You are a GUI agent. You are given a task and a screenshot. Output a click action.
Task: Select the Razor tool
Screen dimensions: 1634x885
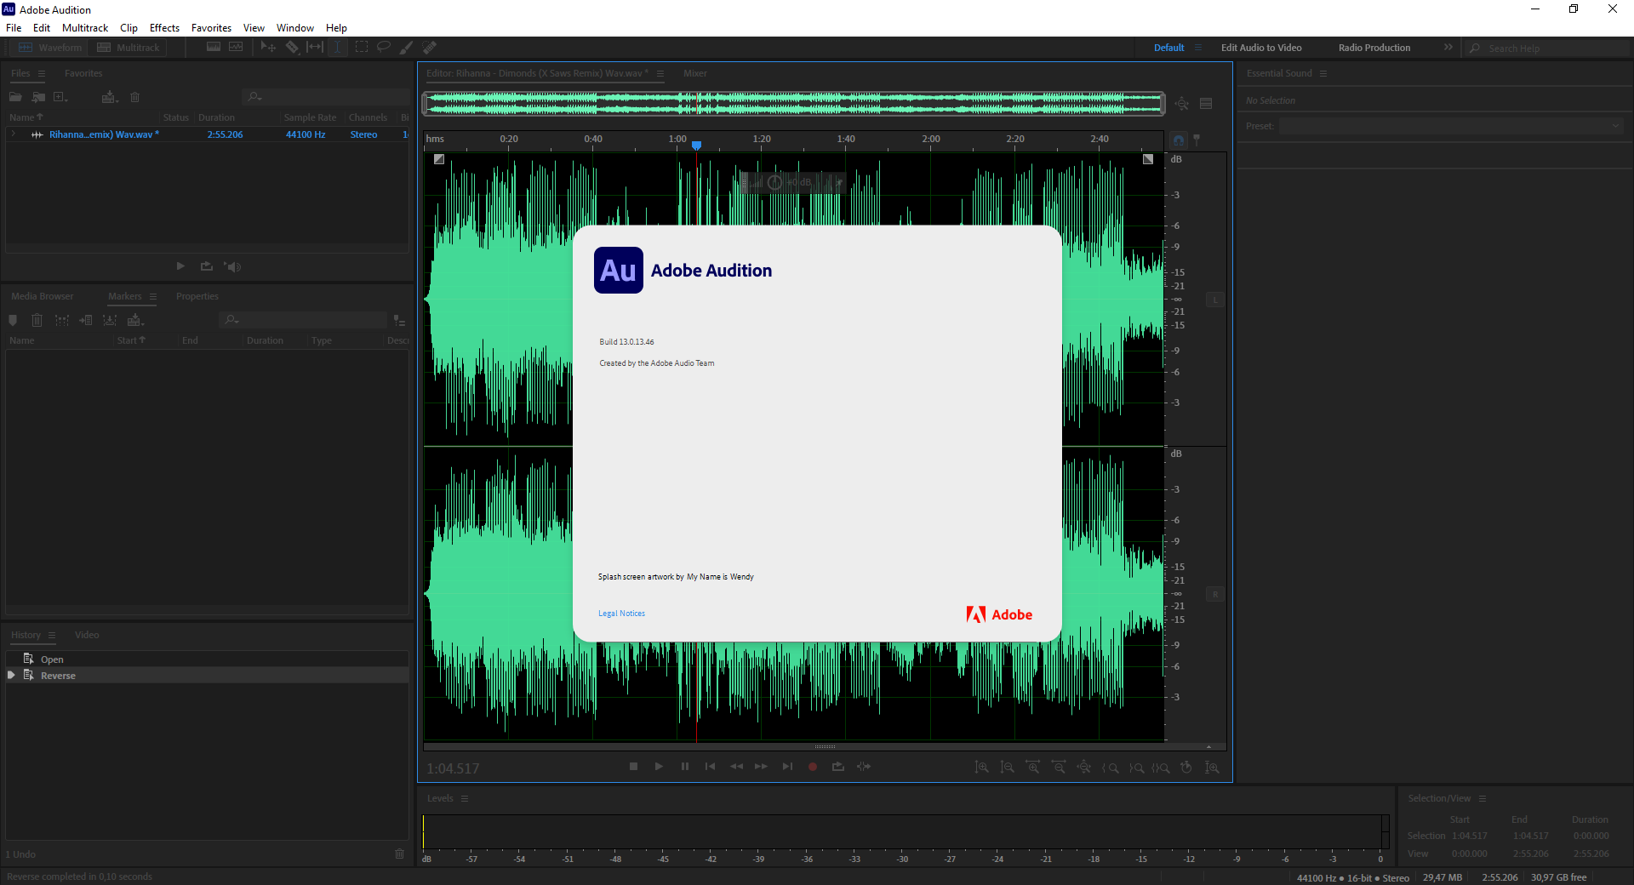(x=292, y=48)
